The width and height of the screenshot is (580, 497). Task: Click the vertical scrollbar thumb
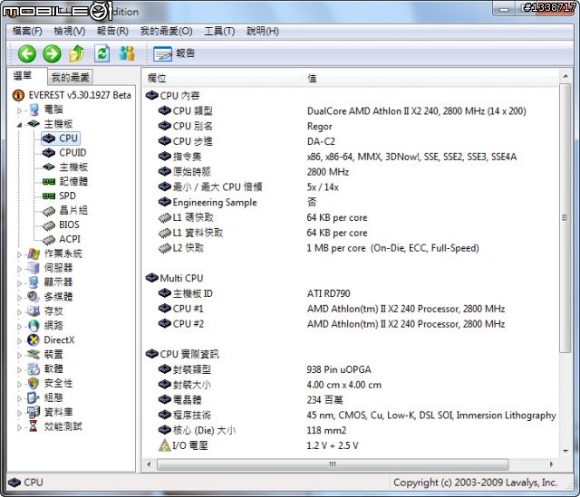tap(565, 218)
